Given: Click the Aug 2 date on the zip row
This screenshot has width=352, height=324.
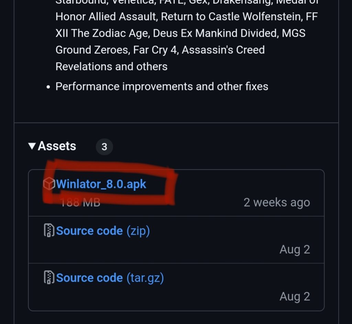Looking at the screenshot, I should tap(295, 249).
